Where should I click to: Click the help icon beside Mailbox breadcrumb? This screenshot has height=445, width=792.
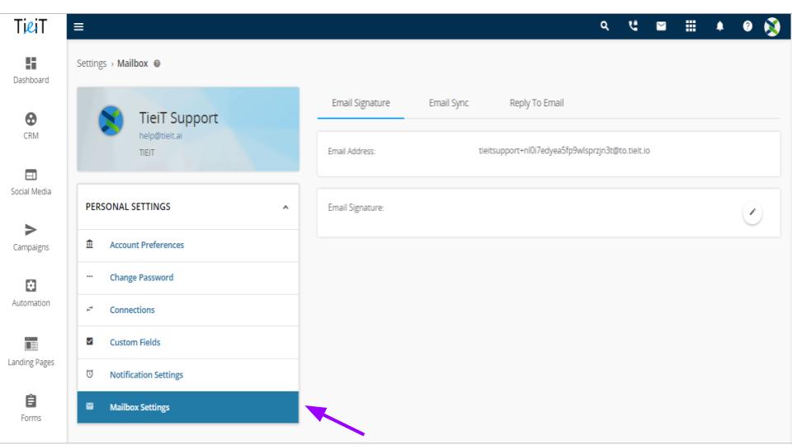(157, 63)
